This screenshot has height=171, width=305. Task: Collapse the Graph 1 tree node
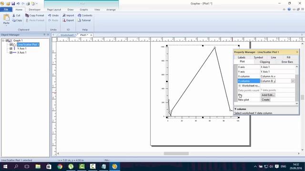coord(3,40)
